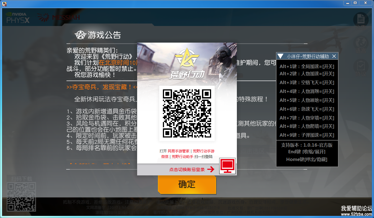
Task: Toggle Alt+2键 人物加速 switch
Action: [307, 74]
